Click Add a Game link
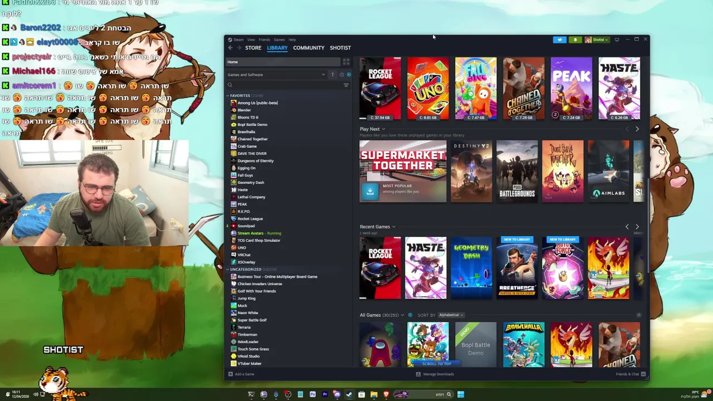The image size is (713, 401). click(x=245, y=374)
